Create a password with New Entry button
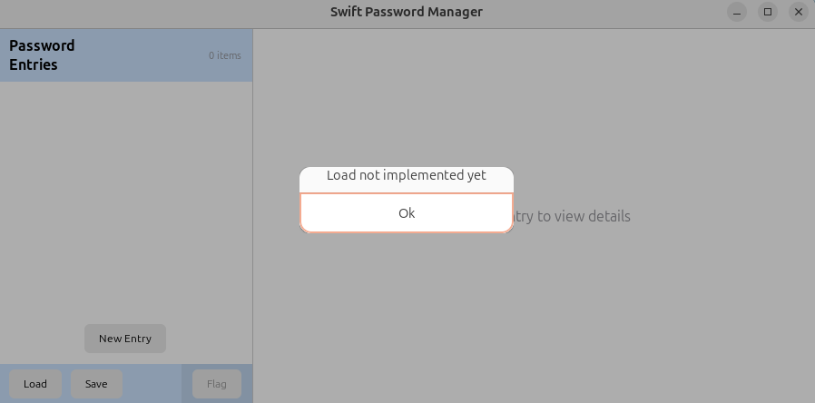 tap(125, 339)
